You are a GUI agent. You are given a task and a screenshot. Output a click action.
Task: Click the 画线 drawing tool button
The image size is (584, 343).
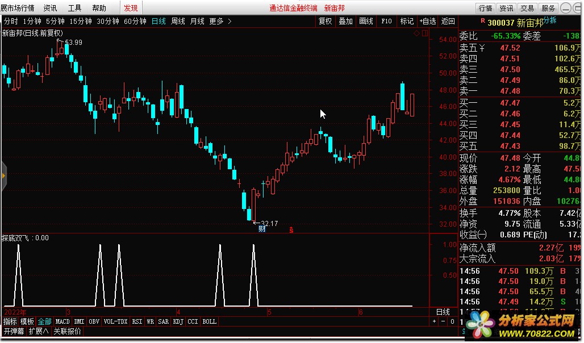click(x=366, y=21)
